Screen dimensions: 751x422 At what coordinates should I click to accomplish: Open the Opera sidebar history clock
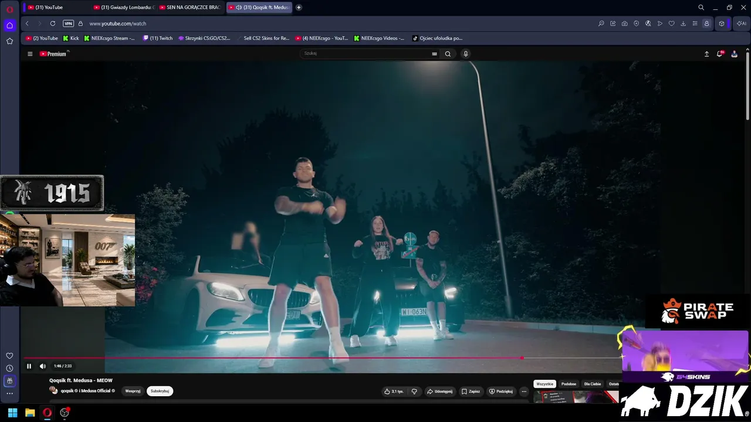pos(9,368)
